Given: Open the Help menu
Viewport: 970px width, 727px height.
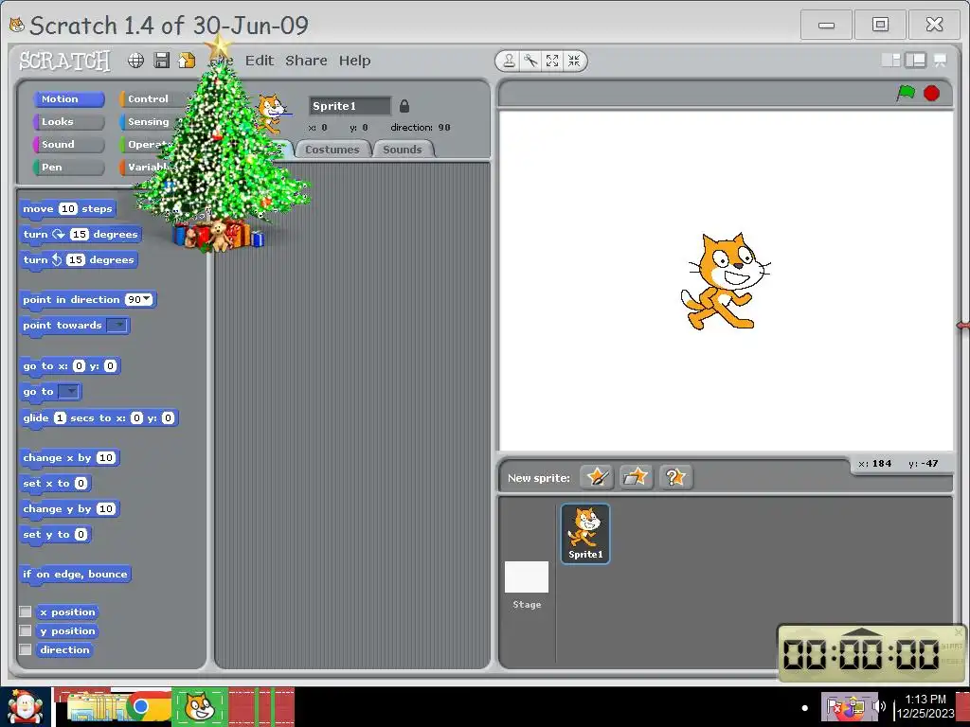Looking at the screenshot, I should (x=354, y=61).
